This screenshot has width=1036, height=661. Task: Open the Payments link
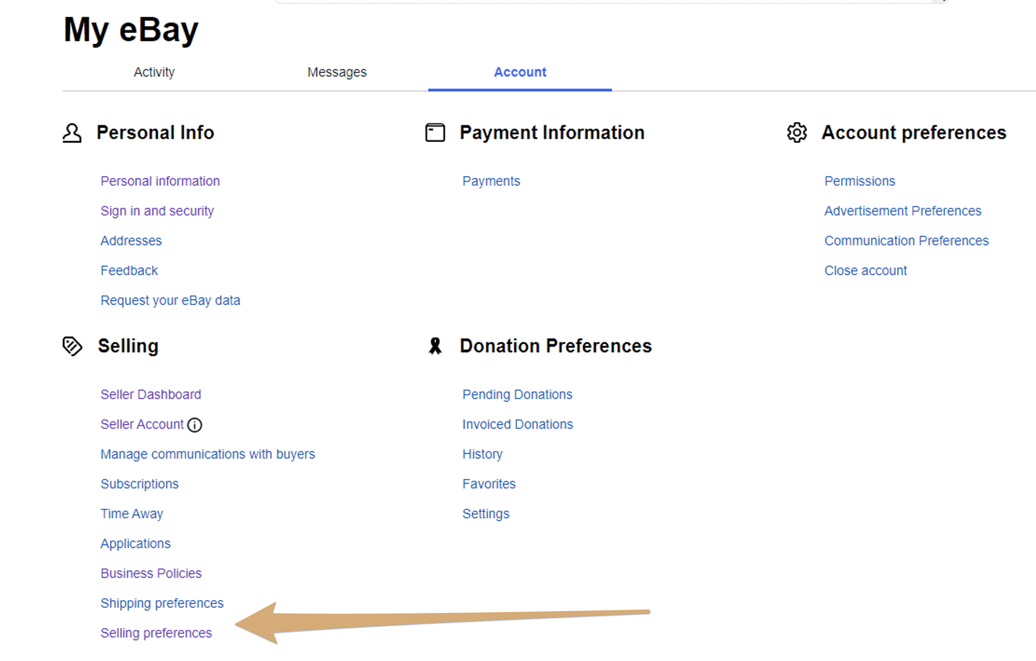pos(491,181)
